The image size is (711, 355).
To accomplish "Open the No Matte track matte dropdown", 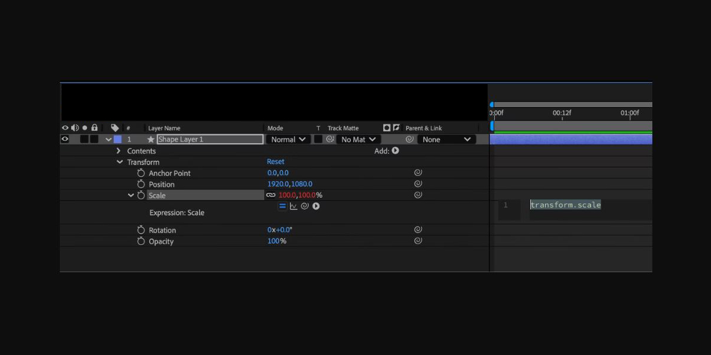I will [358, 140].
